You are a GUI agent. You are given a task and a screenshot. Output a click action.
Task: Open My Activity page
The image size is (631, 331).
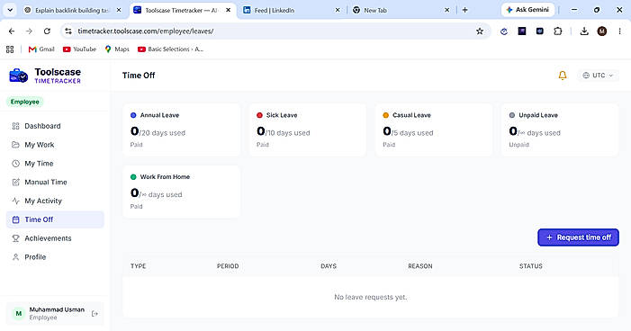[x=55, y=201]
